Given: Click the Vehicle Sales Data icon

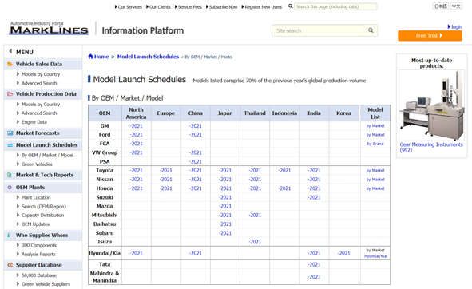Looking at the screenshot, I should [10, 64].
